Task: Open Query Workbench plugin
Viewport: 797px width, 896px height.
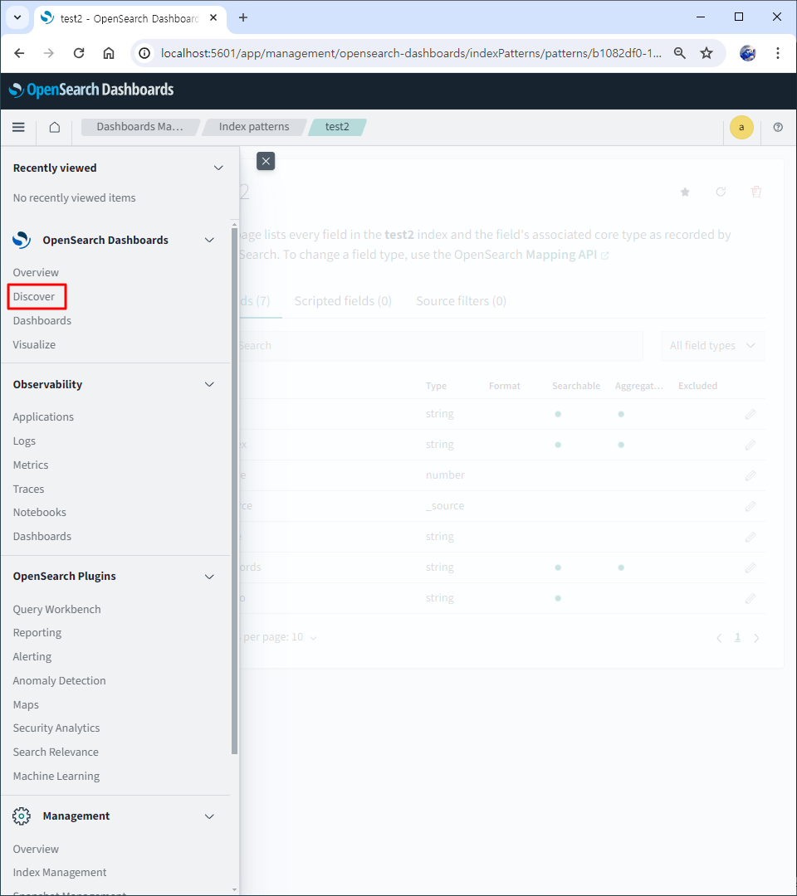Action: point(56,609)
